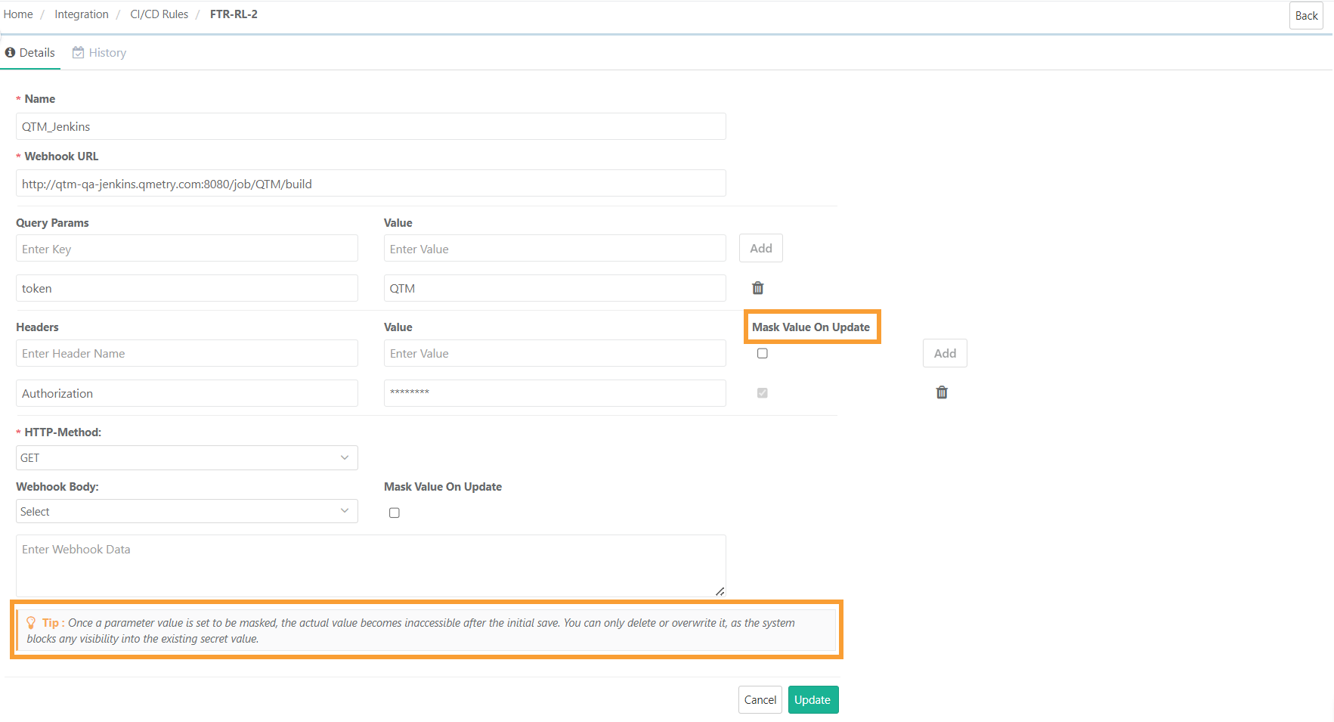
Task: Delete the token query parameter
Action: (x=757, y=288)
